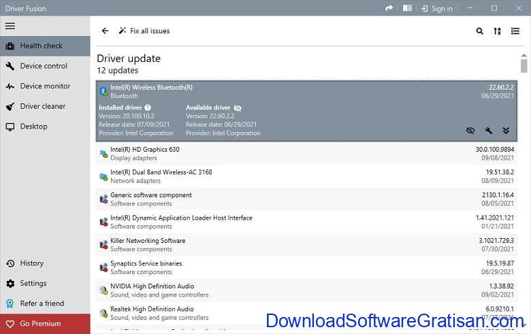This screenshot has width=531, height=334.
Task: Collapse the Bluetooth driver details chevron
Action: [506, 131]
